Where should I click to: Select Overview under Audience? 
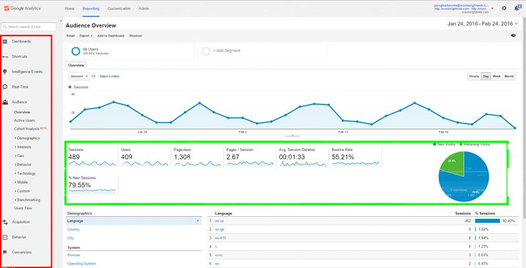point(22,112)
